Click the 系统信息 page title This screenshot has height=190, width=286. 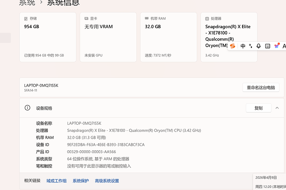[x=63, y=2]
